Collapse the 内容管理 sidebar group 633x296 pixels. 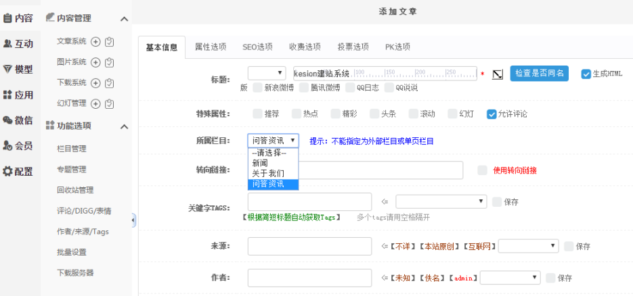tap(124, 18)
